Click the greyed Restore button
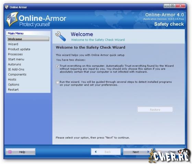The height and width of the screenshot is (164, 192). point(155,110)
